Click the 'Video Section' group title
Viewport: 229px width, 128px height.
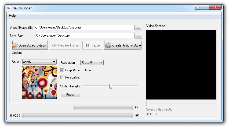pyautogui.click(x=156, y=26)
